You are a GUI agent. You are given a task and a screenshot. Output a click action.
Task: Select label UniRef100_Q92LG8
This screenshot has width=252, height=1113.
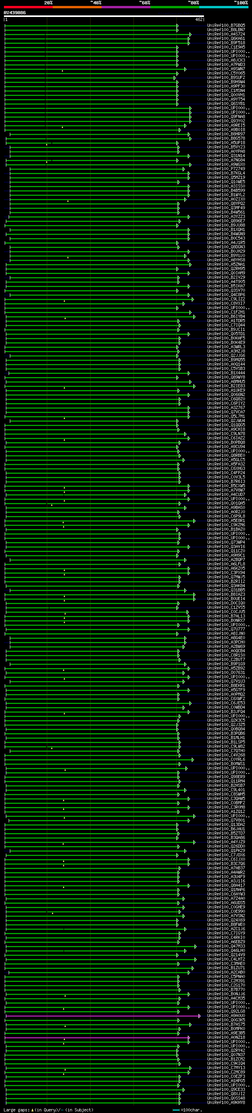coord(226,1012)
